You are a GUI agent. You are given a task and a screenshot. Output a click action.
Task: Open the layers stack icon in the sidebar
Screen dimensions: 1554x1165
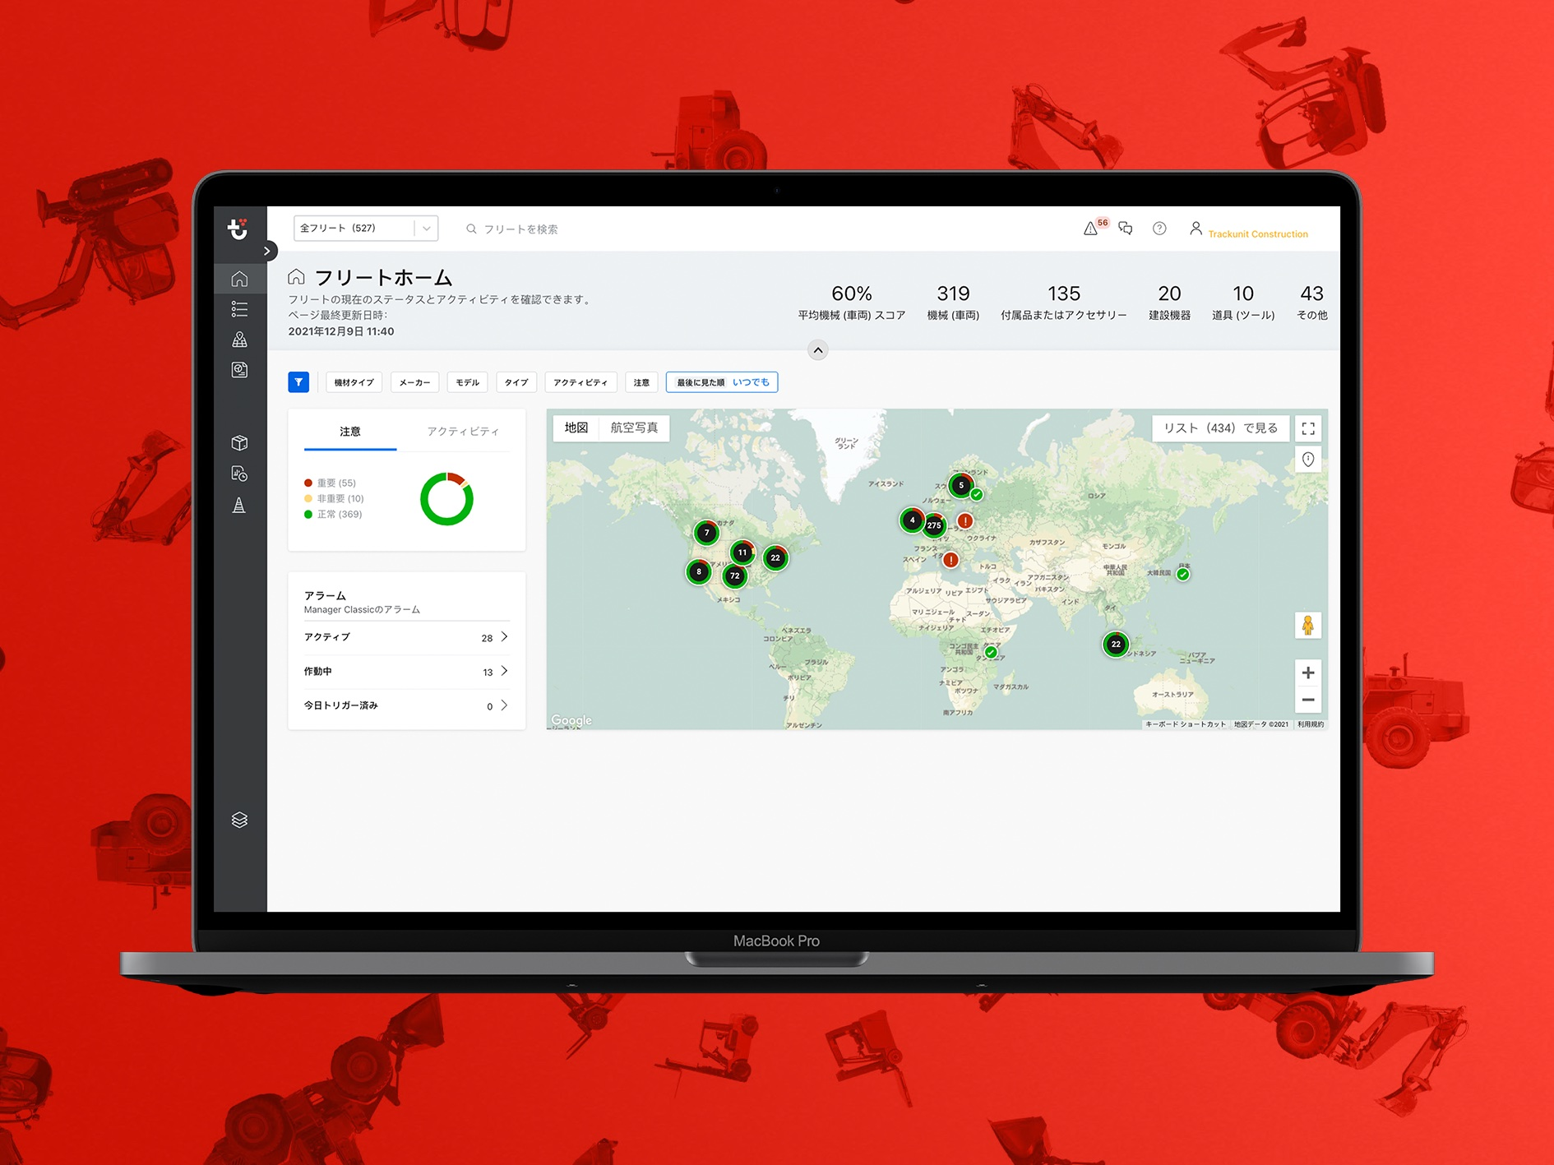point(239,820)
